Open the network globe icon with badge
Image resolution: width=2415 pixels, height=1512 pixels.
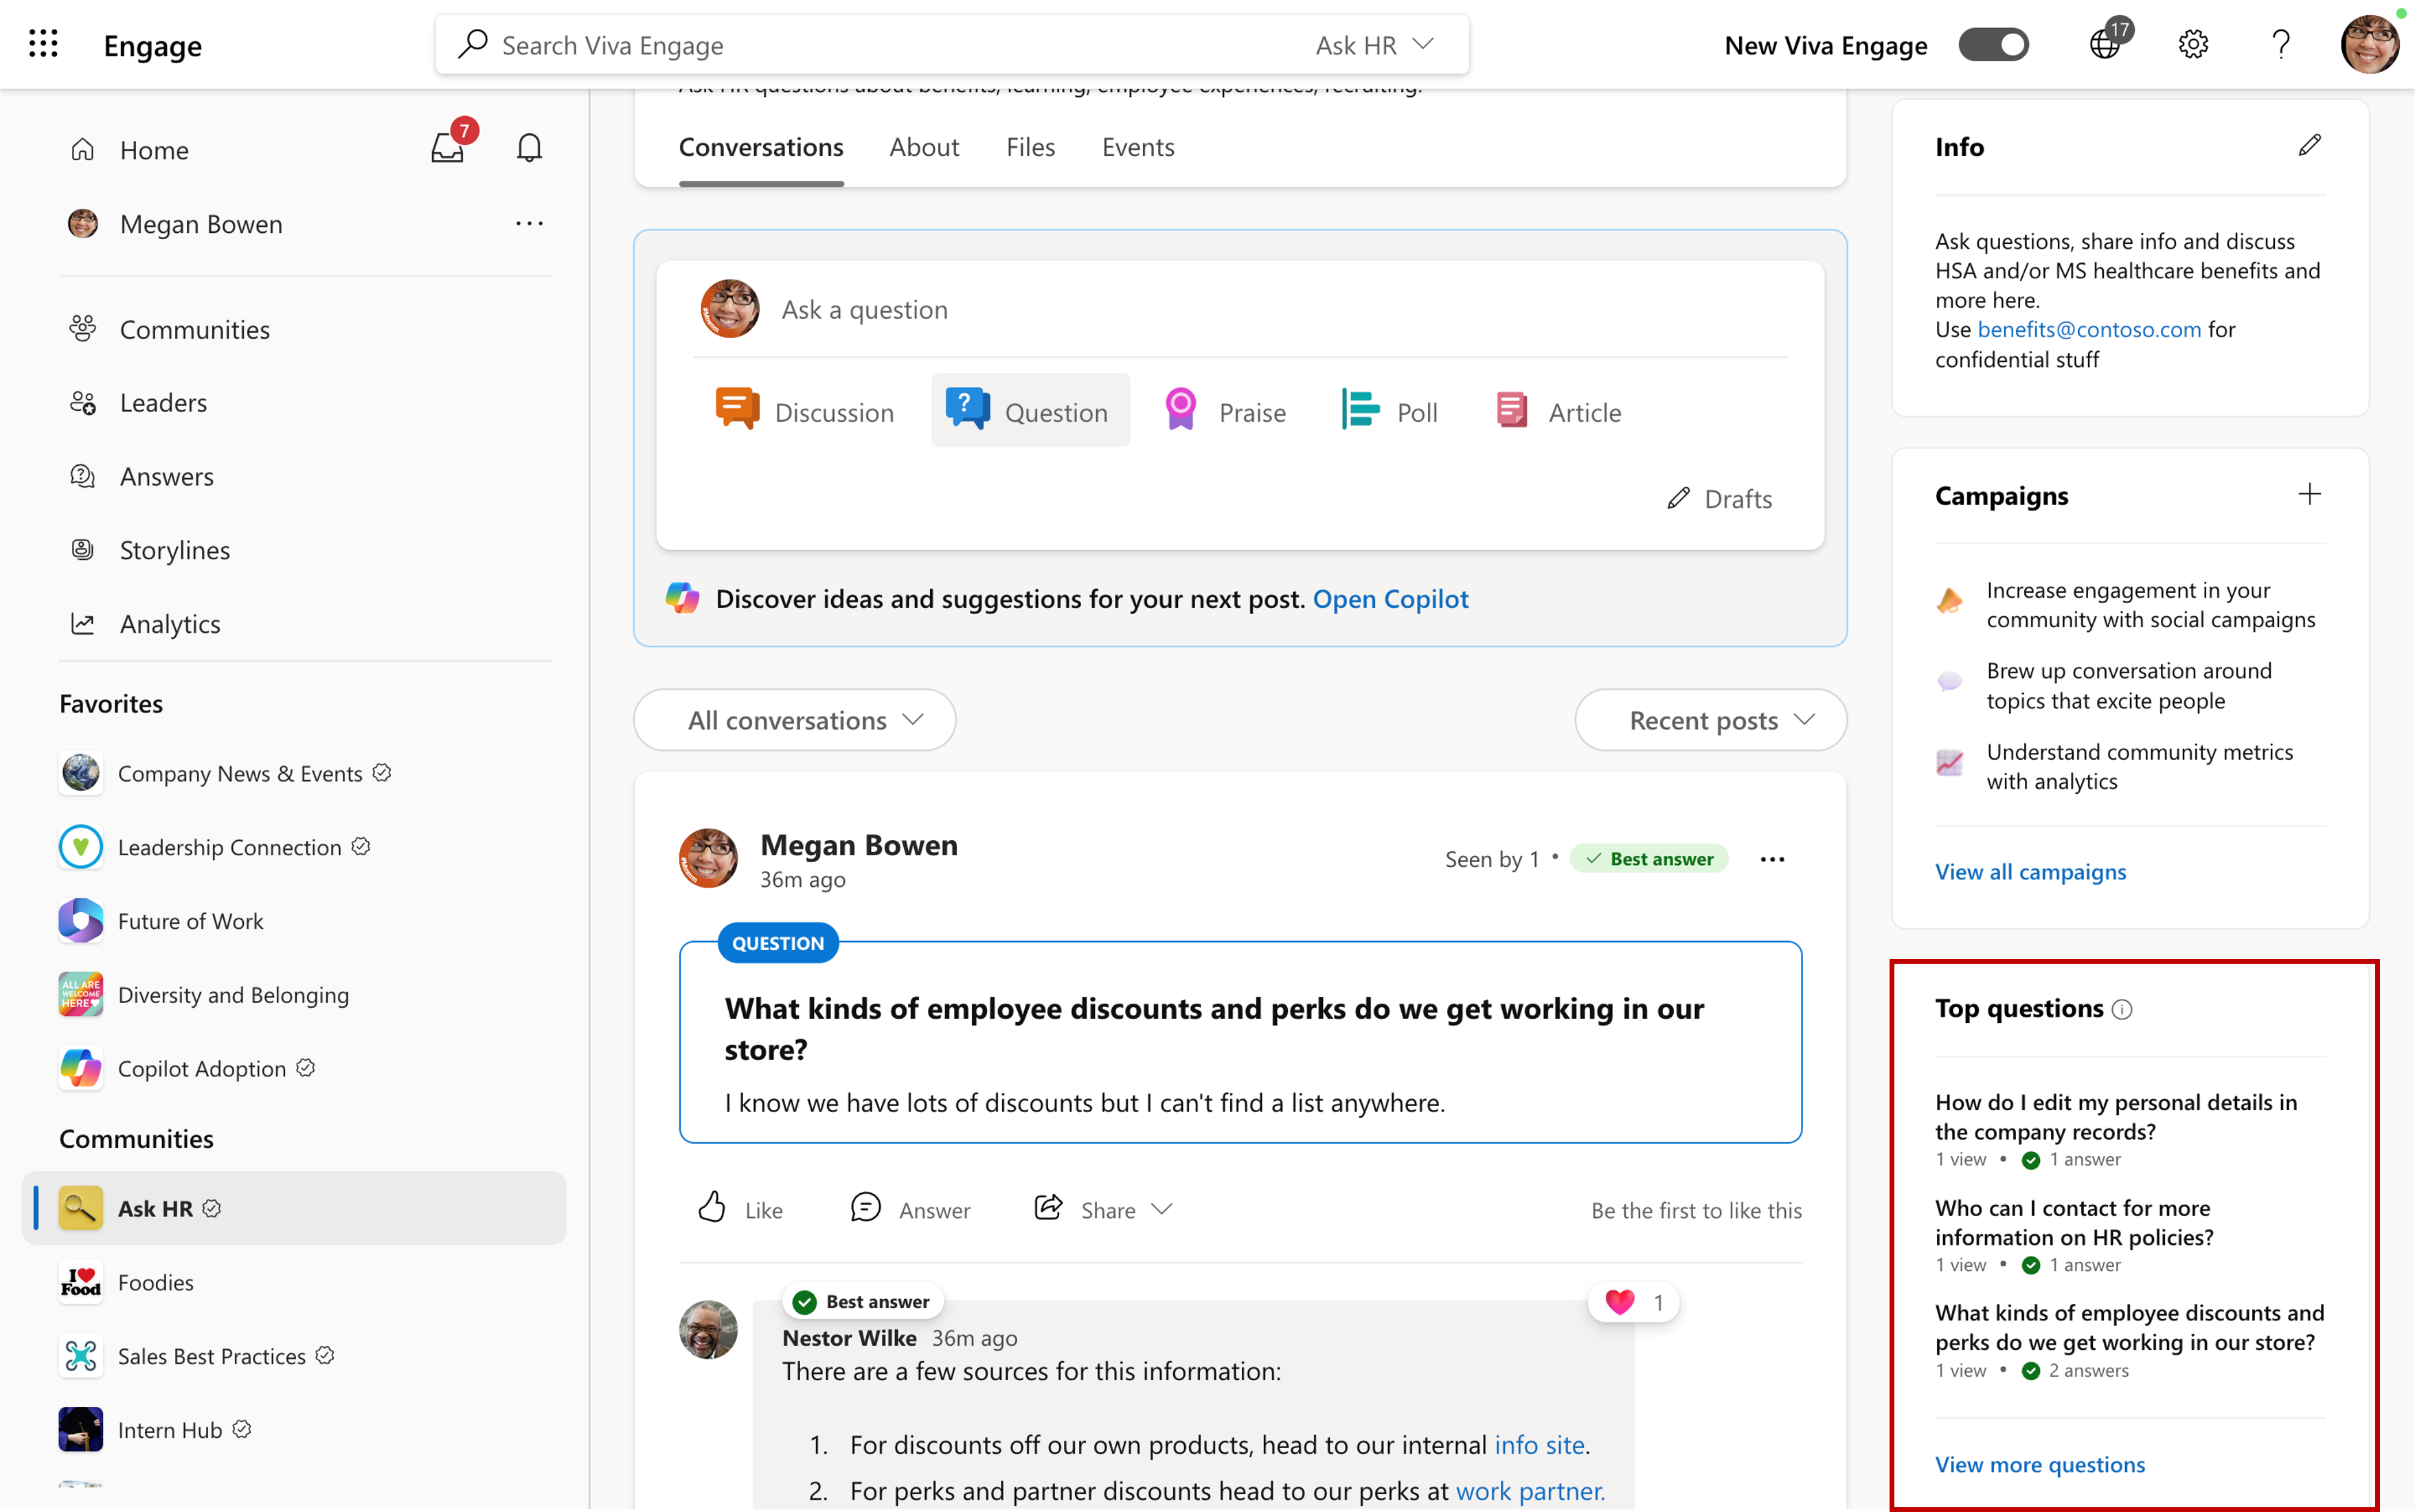2105,44
